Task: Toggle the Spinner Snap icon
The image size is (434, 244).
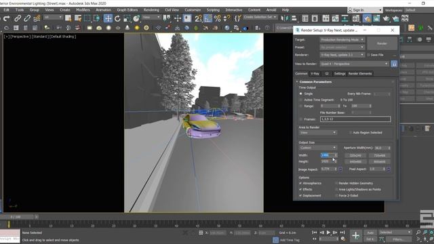Action: click(226, 18)
